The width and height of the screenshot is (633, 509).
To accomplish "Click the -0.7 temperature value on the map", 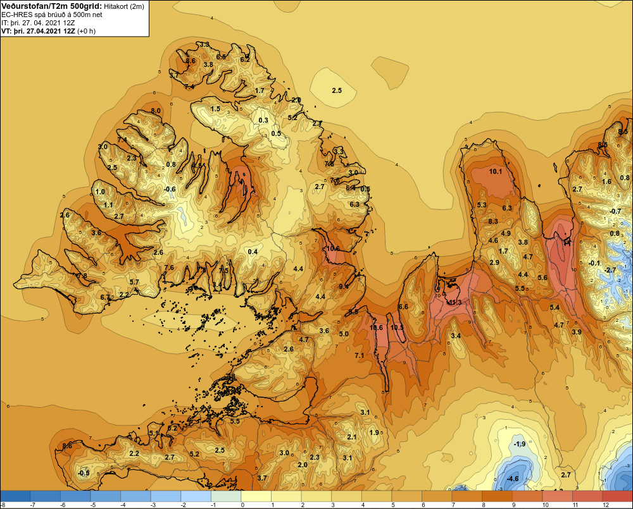I will [x=615, y=211].
